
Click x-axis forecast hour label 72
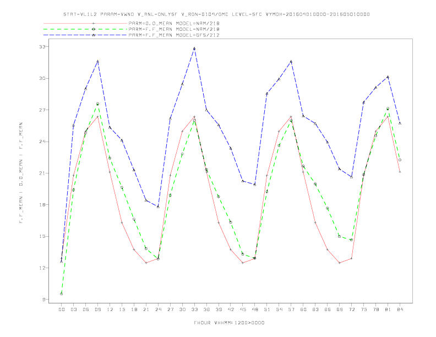(351, 309)
